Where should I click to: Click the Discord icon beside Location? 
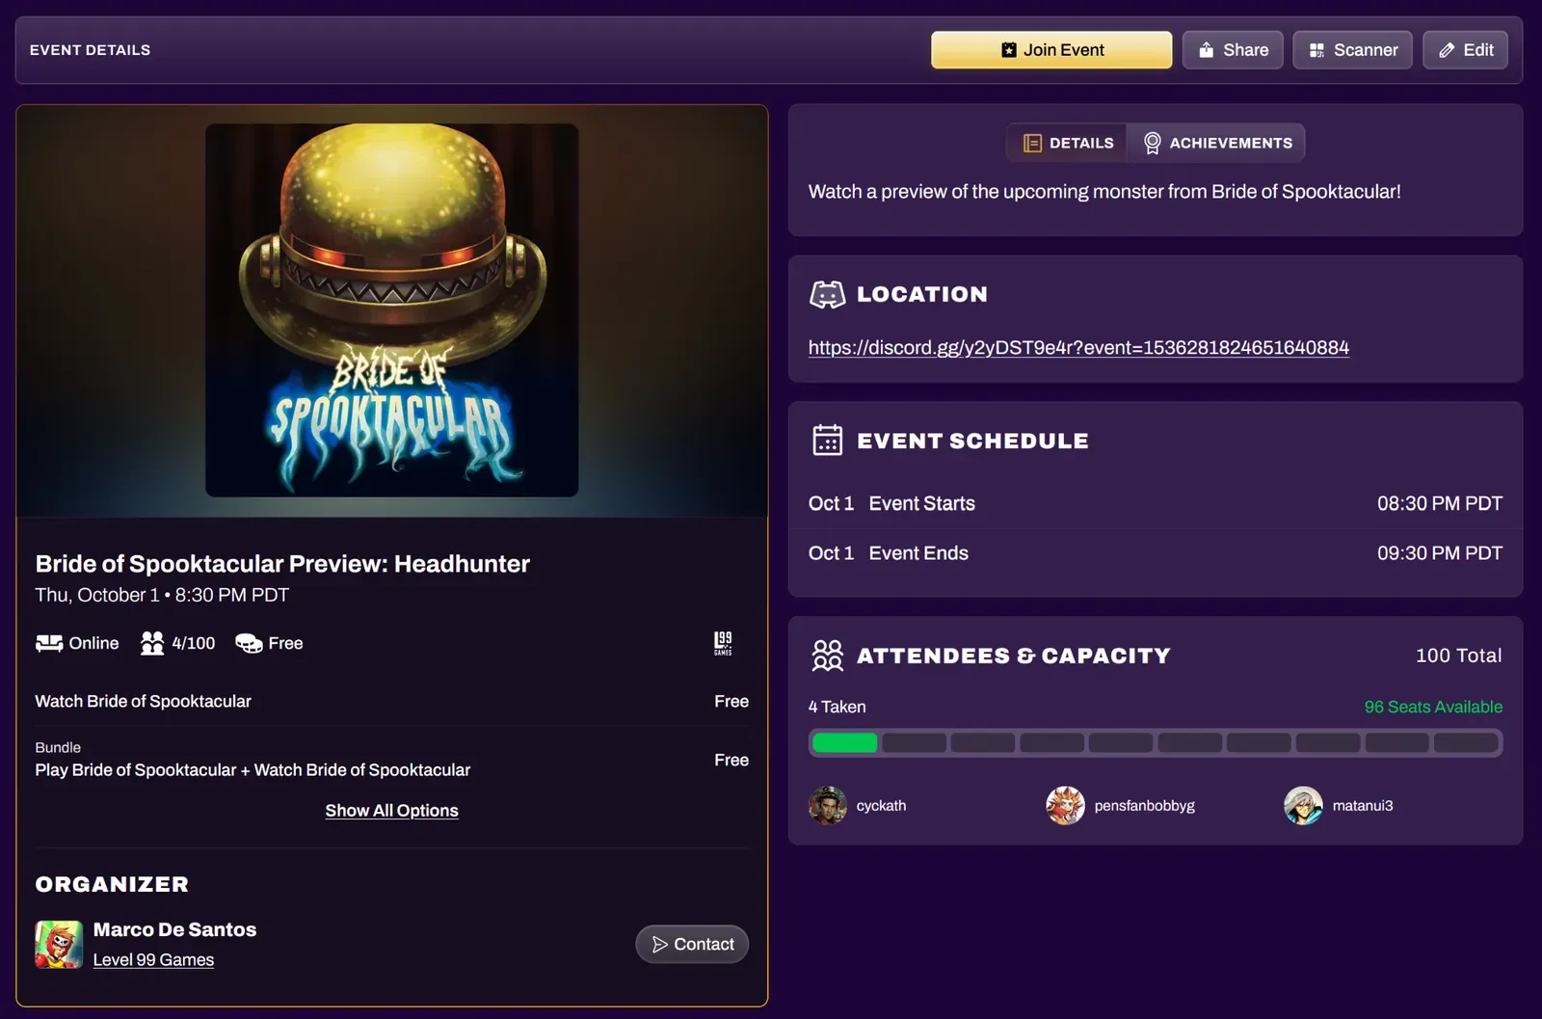[x=827, y=294]
